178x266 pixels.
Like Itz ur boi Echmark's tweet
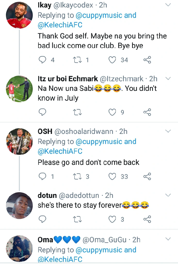coord(112,112)
